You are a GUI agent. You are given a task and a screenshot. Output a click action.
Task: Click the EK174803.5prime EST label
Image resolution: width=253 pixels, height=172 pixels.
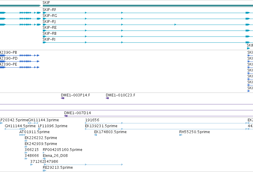[x=110, y=132]
